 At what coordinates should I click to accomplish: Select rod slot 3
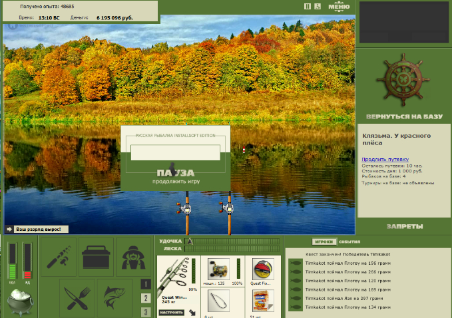[x=146, y=312]
